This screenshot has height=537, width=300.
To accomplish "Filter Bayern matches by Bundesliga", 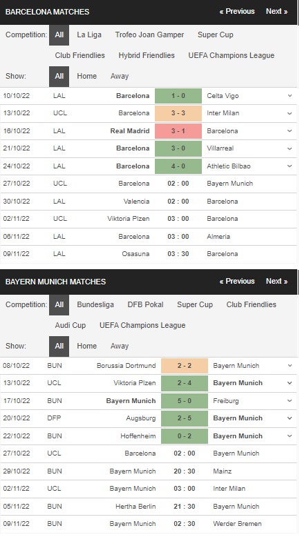I will (95, 305).
